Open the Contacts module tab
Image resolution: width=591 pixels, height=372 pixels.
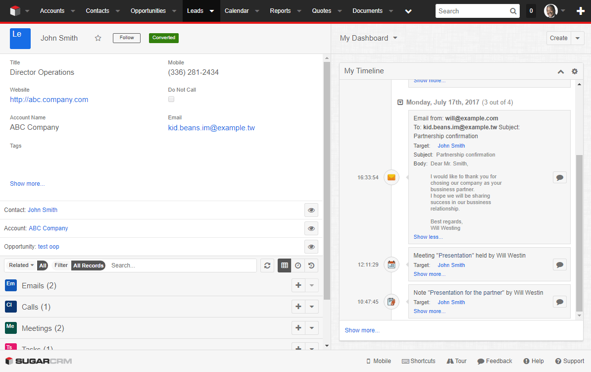point(98,11)
